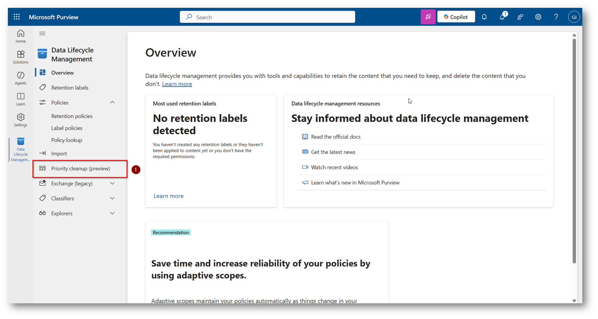Click the Data Lifecycle Management title icon
Screen dimensions: 598x319
pyautogui.click(x=42, y=54)
